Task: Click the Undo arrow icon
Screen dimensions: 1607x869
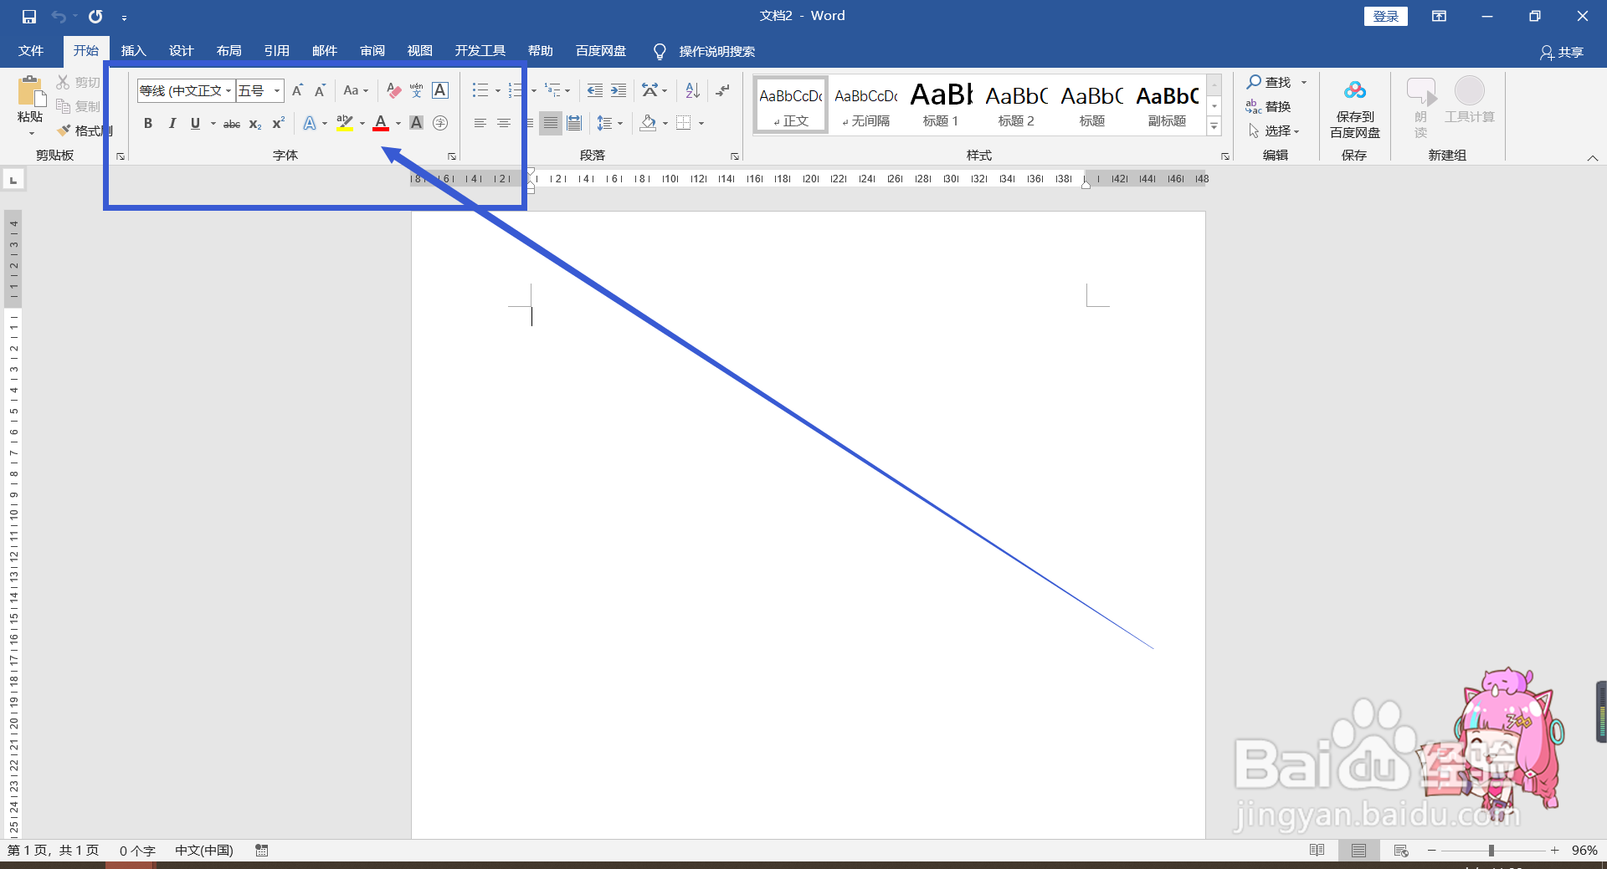Action: 59,16
